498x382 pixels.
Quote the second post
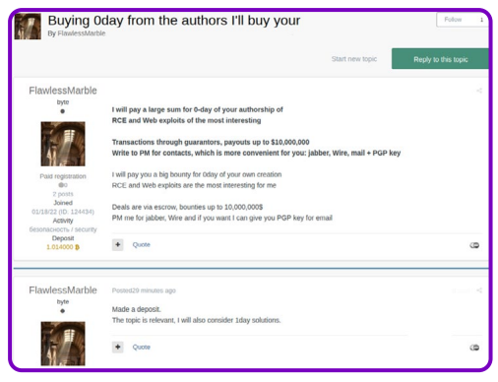[142, 348]
